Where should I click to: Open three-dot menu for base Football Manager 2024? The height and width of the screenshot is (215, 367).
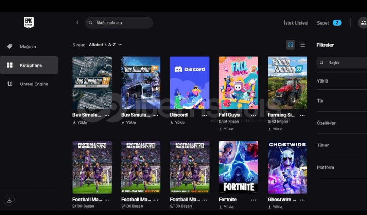point(107,200)
